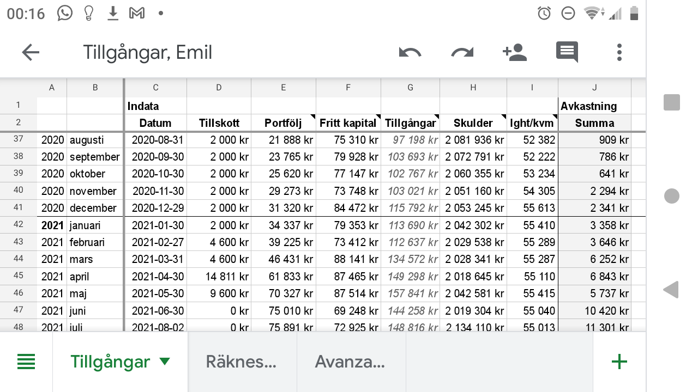This screenshot has width=698, height=392.
Task: Tap the document title Tillgångar, Emil
Action: coord(147,53)
